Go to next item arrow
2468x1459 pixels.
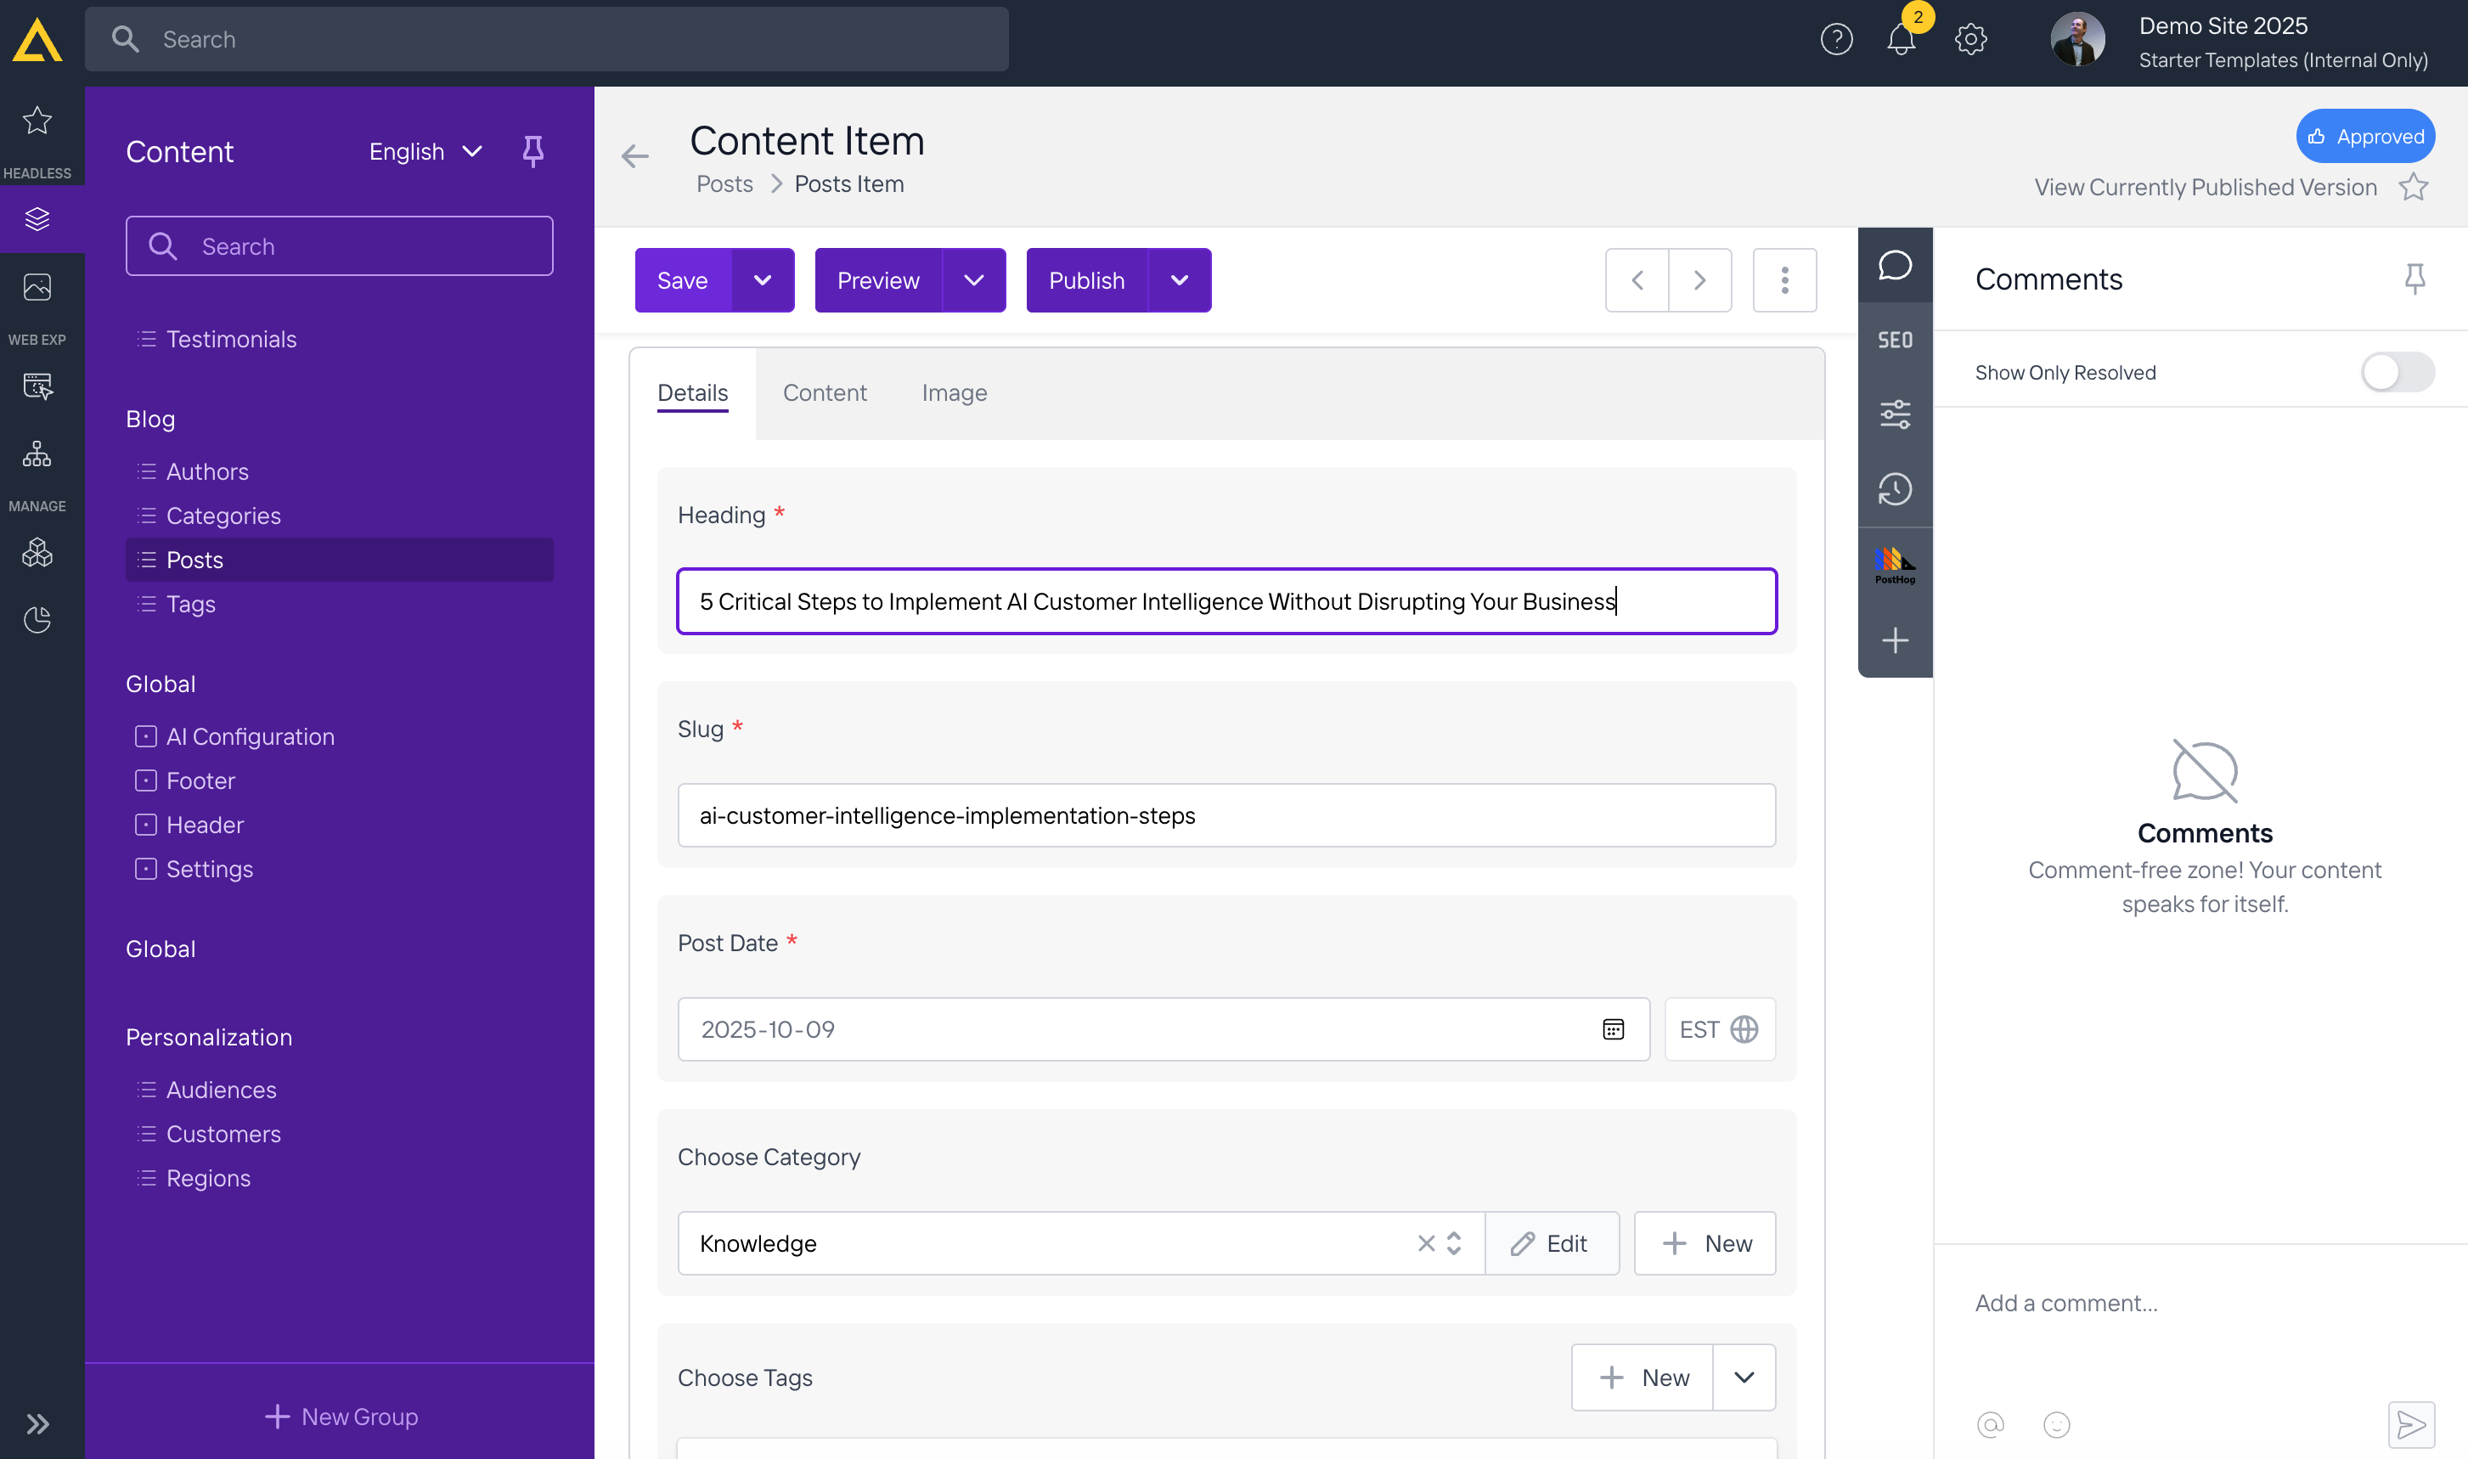point(1699,280)
